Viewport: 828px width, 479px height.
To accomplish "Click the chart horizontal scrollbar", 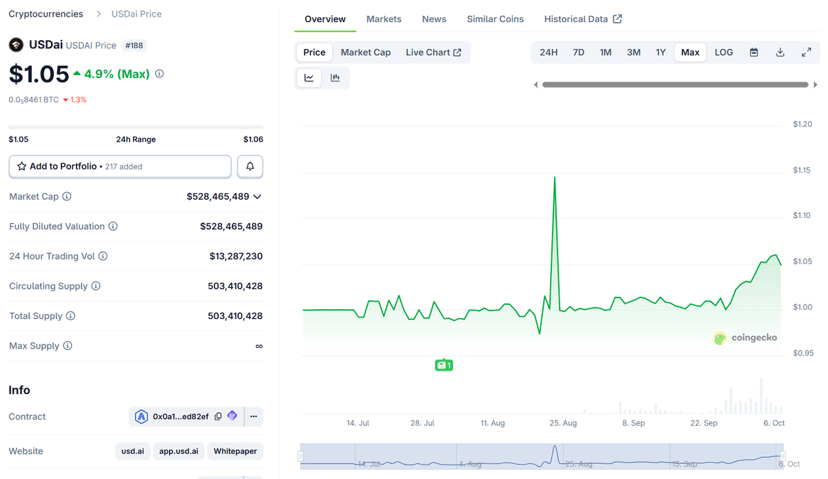I will coord(675,85).
